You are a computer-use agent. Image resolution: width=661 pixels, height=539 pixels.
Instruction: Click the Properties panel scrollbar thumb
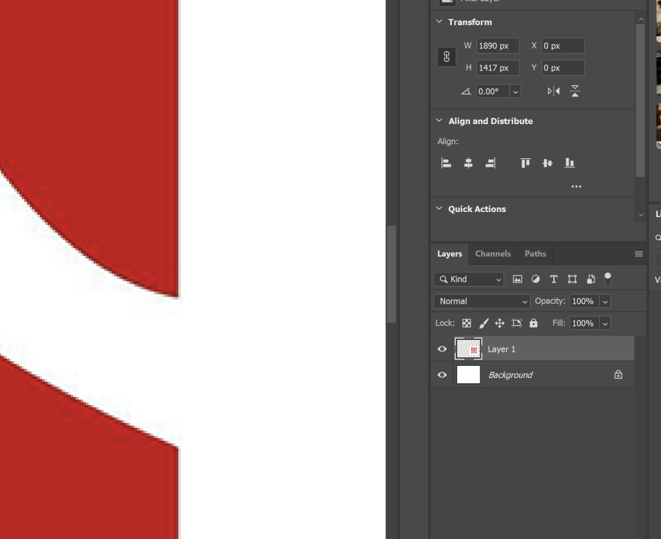(x=640, y=100)
